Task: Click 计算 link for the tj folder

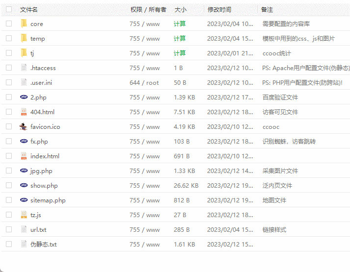Action: [x=180, y=53]
